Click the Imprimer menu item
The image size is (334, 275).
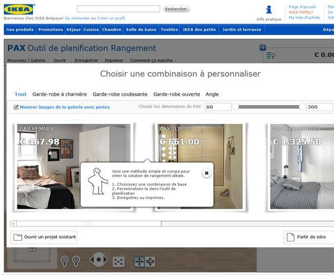(x=114, y=60)
